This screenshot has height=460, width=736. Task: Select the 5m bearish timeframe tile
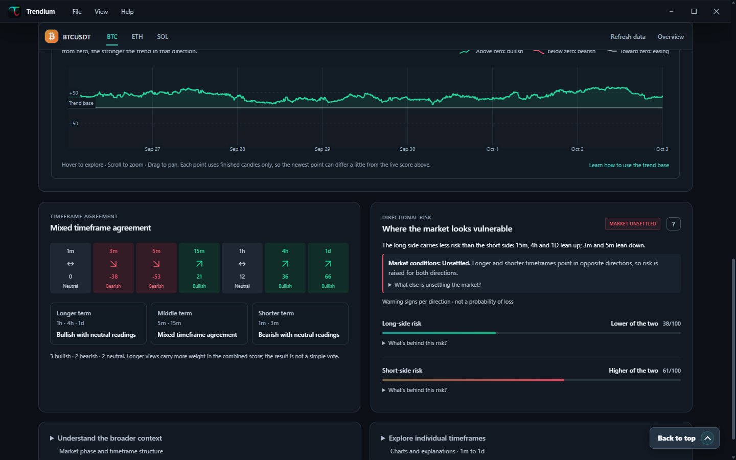click(156, 268)
